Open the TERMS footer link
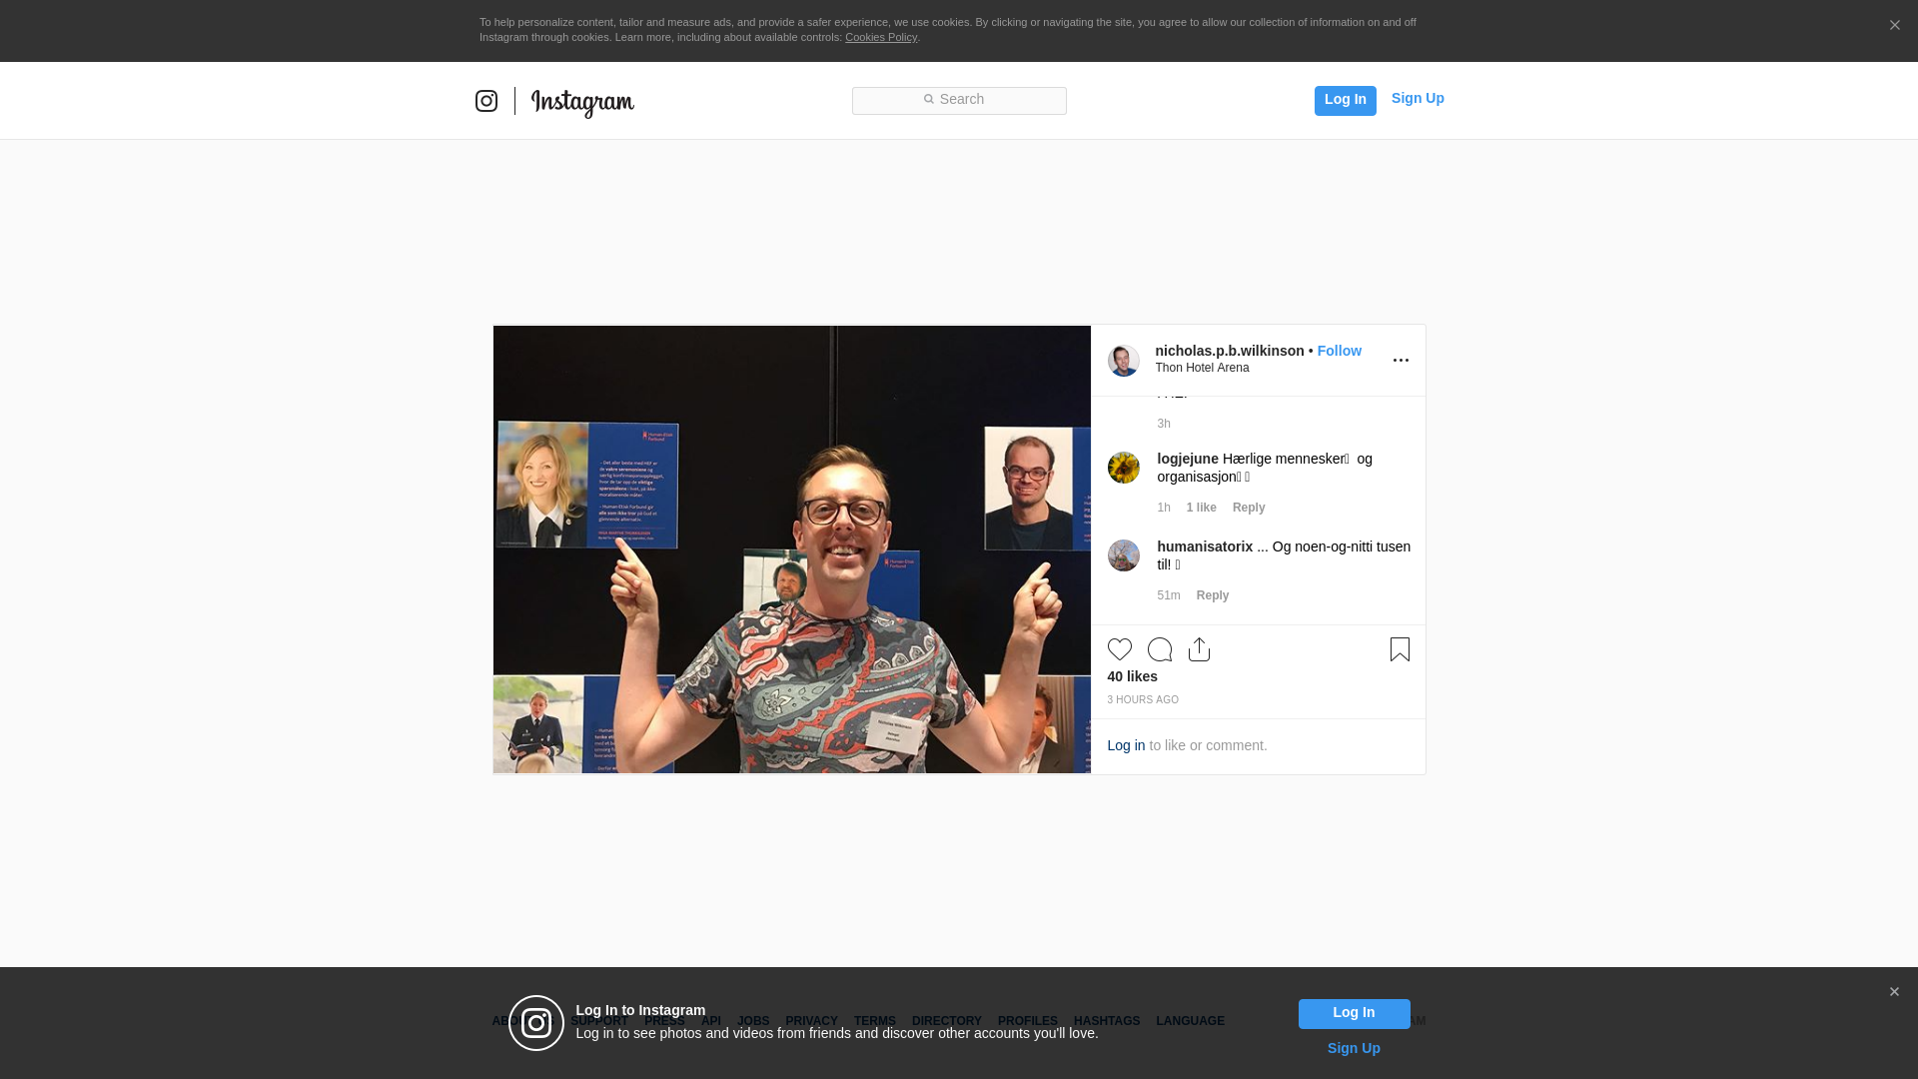Image resolution: width=1918 pixels, height=1079 pixels. pos(875,1021)
